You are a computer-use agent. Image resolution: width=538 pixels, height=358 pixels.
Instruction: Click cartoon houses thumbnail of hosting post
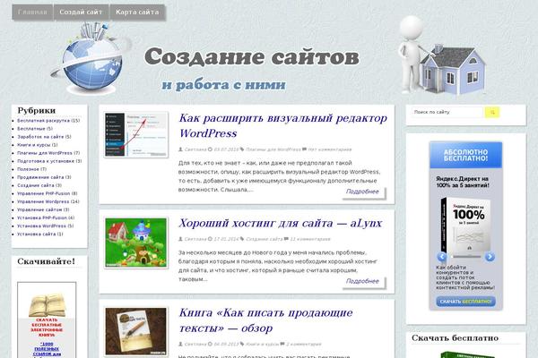coord(136,243)
